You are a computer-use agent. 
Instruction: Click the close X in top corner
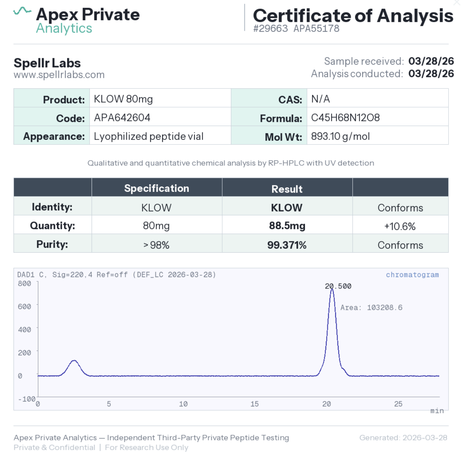457,3
